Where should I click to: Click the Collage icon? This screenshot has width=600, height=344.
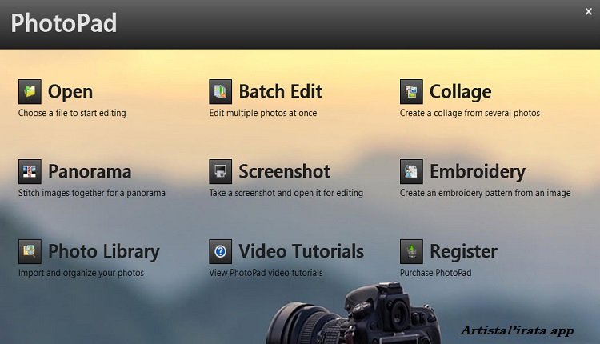[x=411, y=92]
